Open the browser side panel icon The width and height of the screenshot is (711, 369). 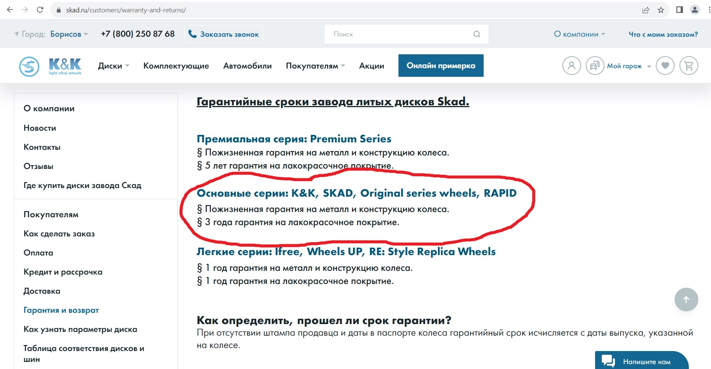click(679, 10)
